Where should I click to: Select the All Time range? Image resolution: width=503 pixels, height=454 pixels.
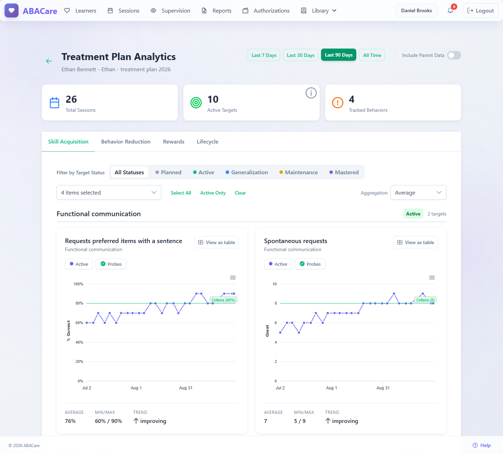372,55
